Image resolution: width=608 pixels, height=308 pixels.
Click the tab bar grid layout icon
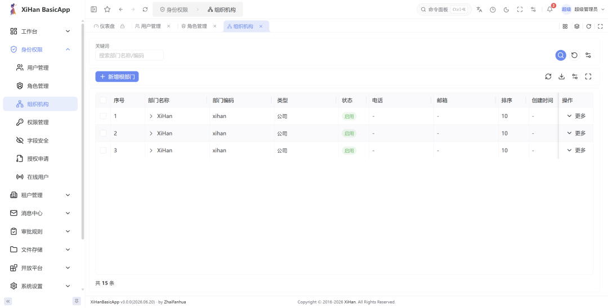click(565, 26)
